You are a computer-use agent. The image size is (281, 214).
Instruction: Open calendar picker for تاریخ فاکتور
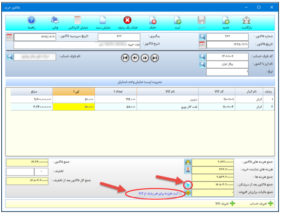(x=202, y=45)
